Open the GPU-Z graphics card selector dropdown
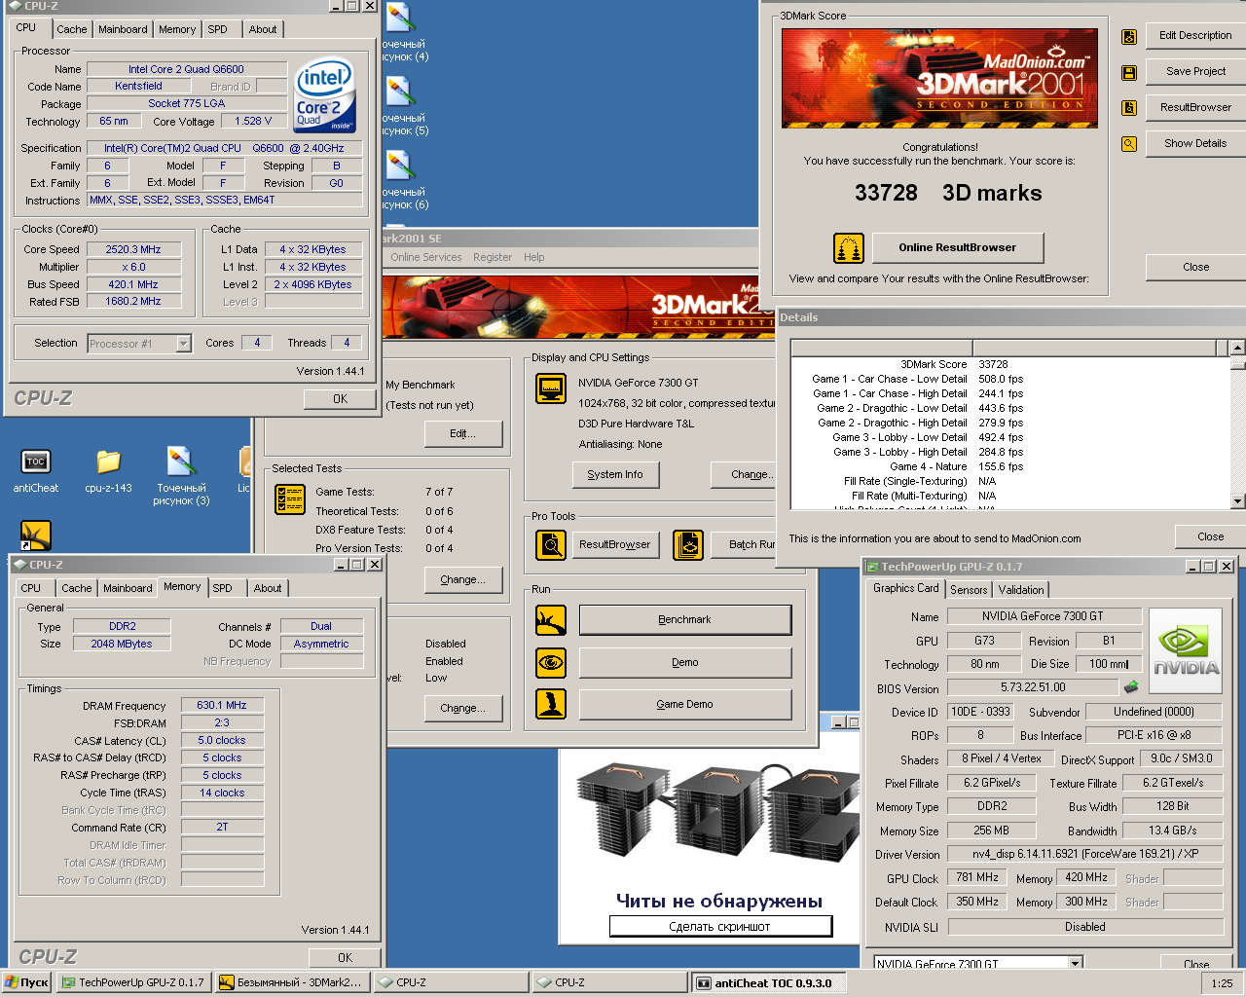Viewport: 1246px width, 997px height. 1076,963
